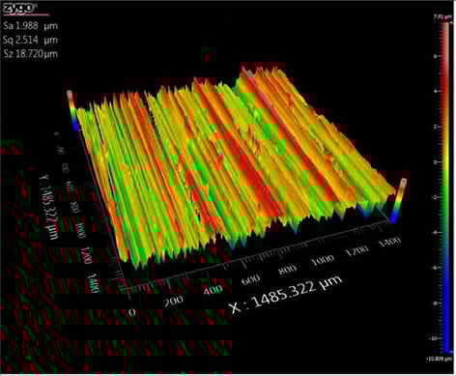The width and height of the screenshot is (456, 376).
Task: Select the Sa 1.988 µm roughness value
Action: point(31,26)
